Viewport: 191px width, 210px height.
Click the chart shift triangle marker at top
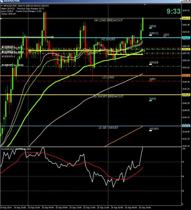(x=144, y=5)
